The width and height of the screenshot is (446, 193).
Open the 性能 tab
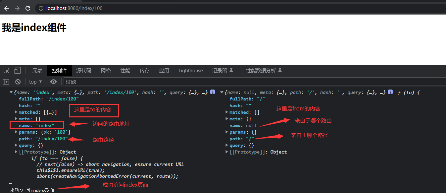[x=125, y=71]
